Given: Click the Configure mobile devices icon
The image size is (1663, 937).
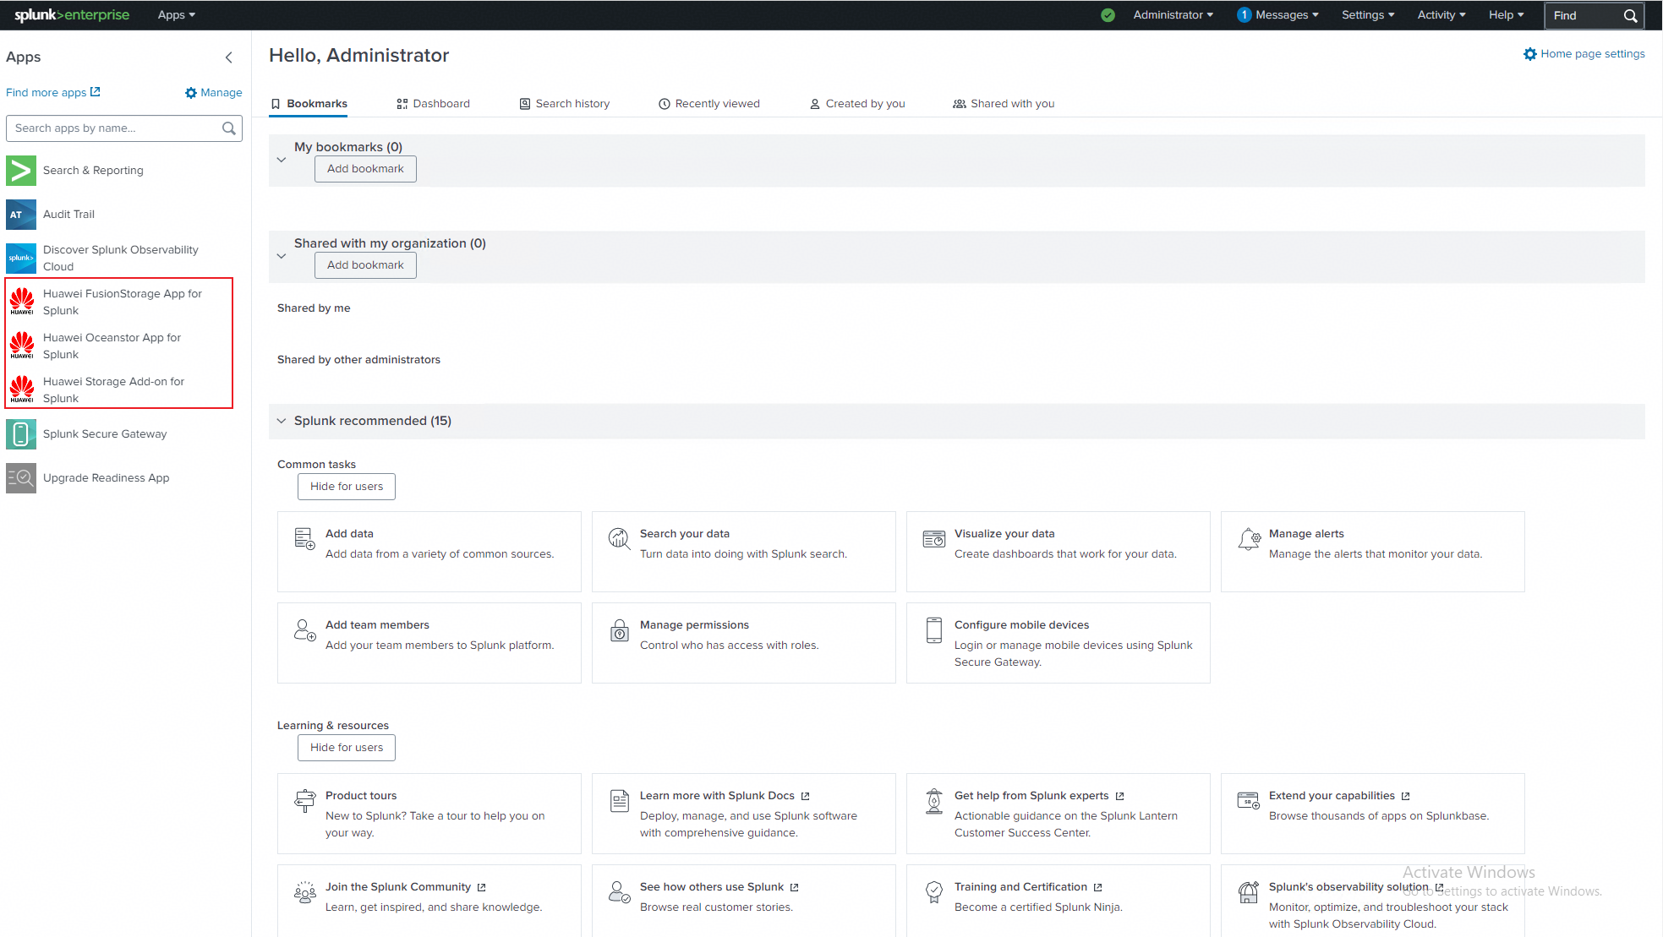Looking at the screenshot, I should point(933,630).
